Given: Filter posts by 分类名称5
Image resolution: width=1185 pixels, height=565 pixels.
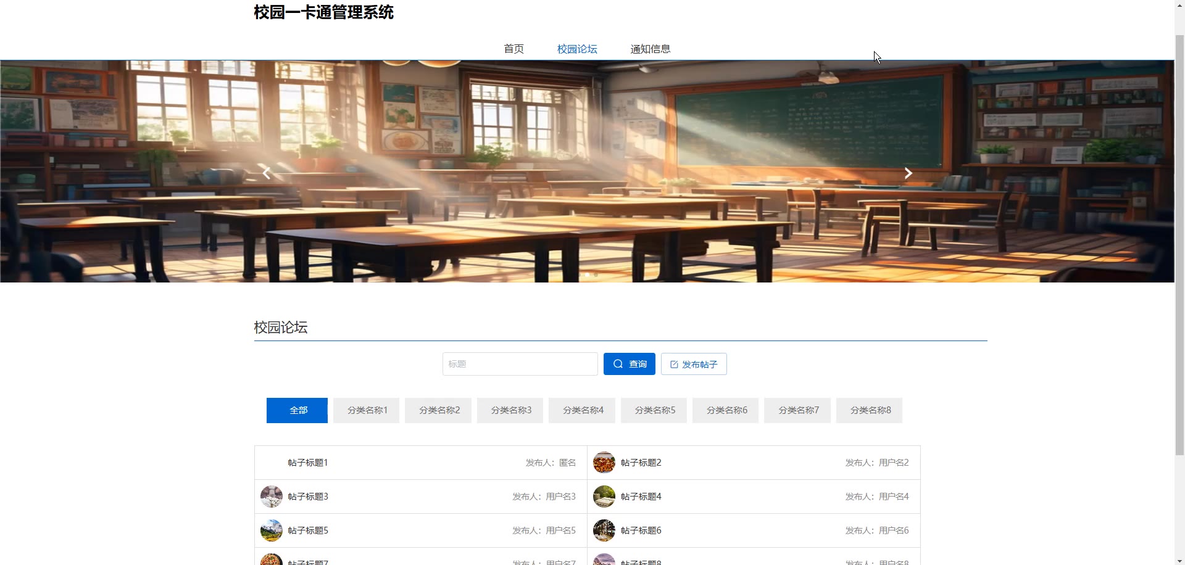Looking at the screenshot, I should [x=654, y=410].
